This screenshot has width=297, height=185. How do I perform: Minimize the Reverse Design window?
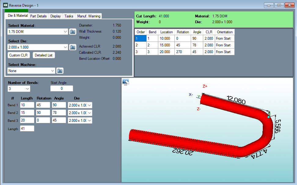click(269, 5)
